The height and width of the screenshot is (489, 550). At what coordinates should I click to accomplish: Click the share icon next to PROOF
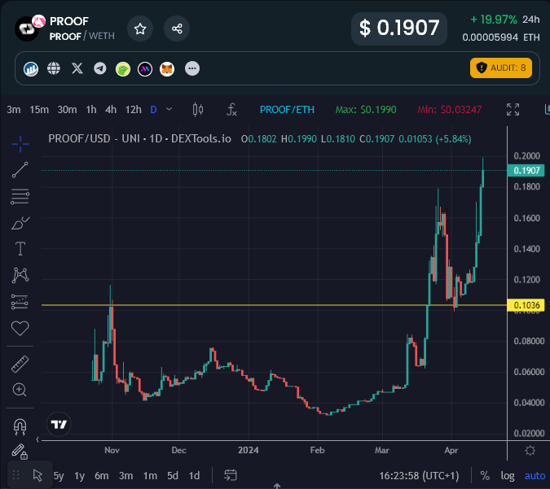177,28
